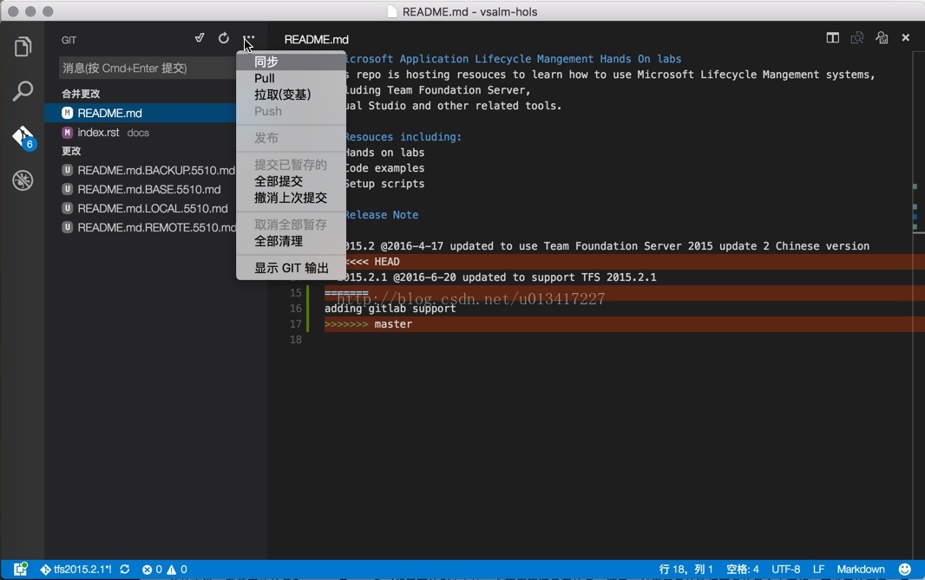Click the errors count in status bar
The height and width of the screenshot is (580, 925).
click(x=152, y=570)
